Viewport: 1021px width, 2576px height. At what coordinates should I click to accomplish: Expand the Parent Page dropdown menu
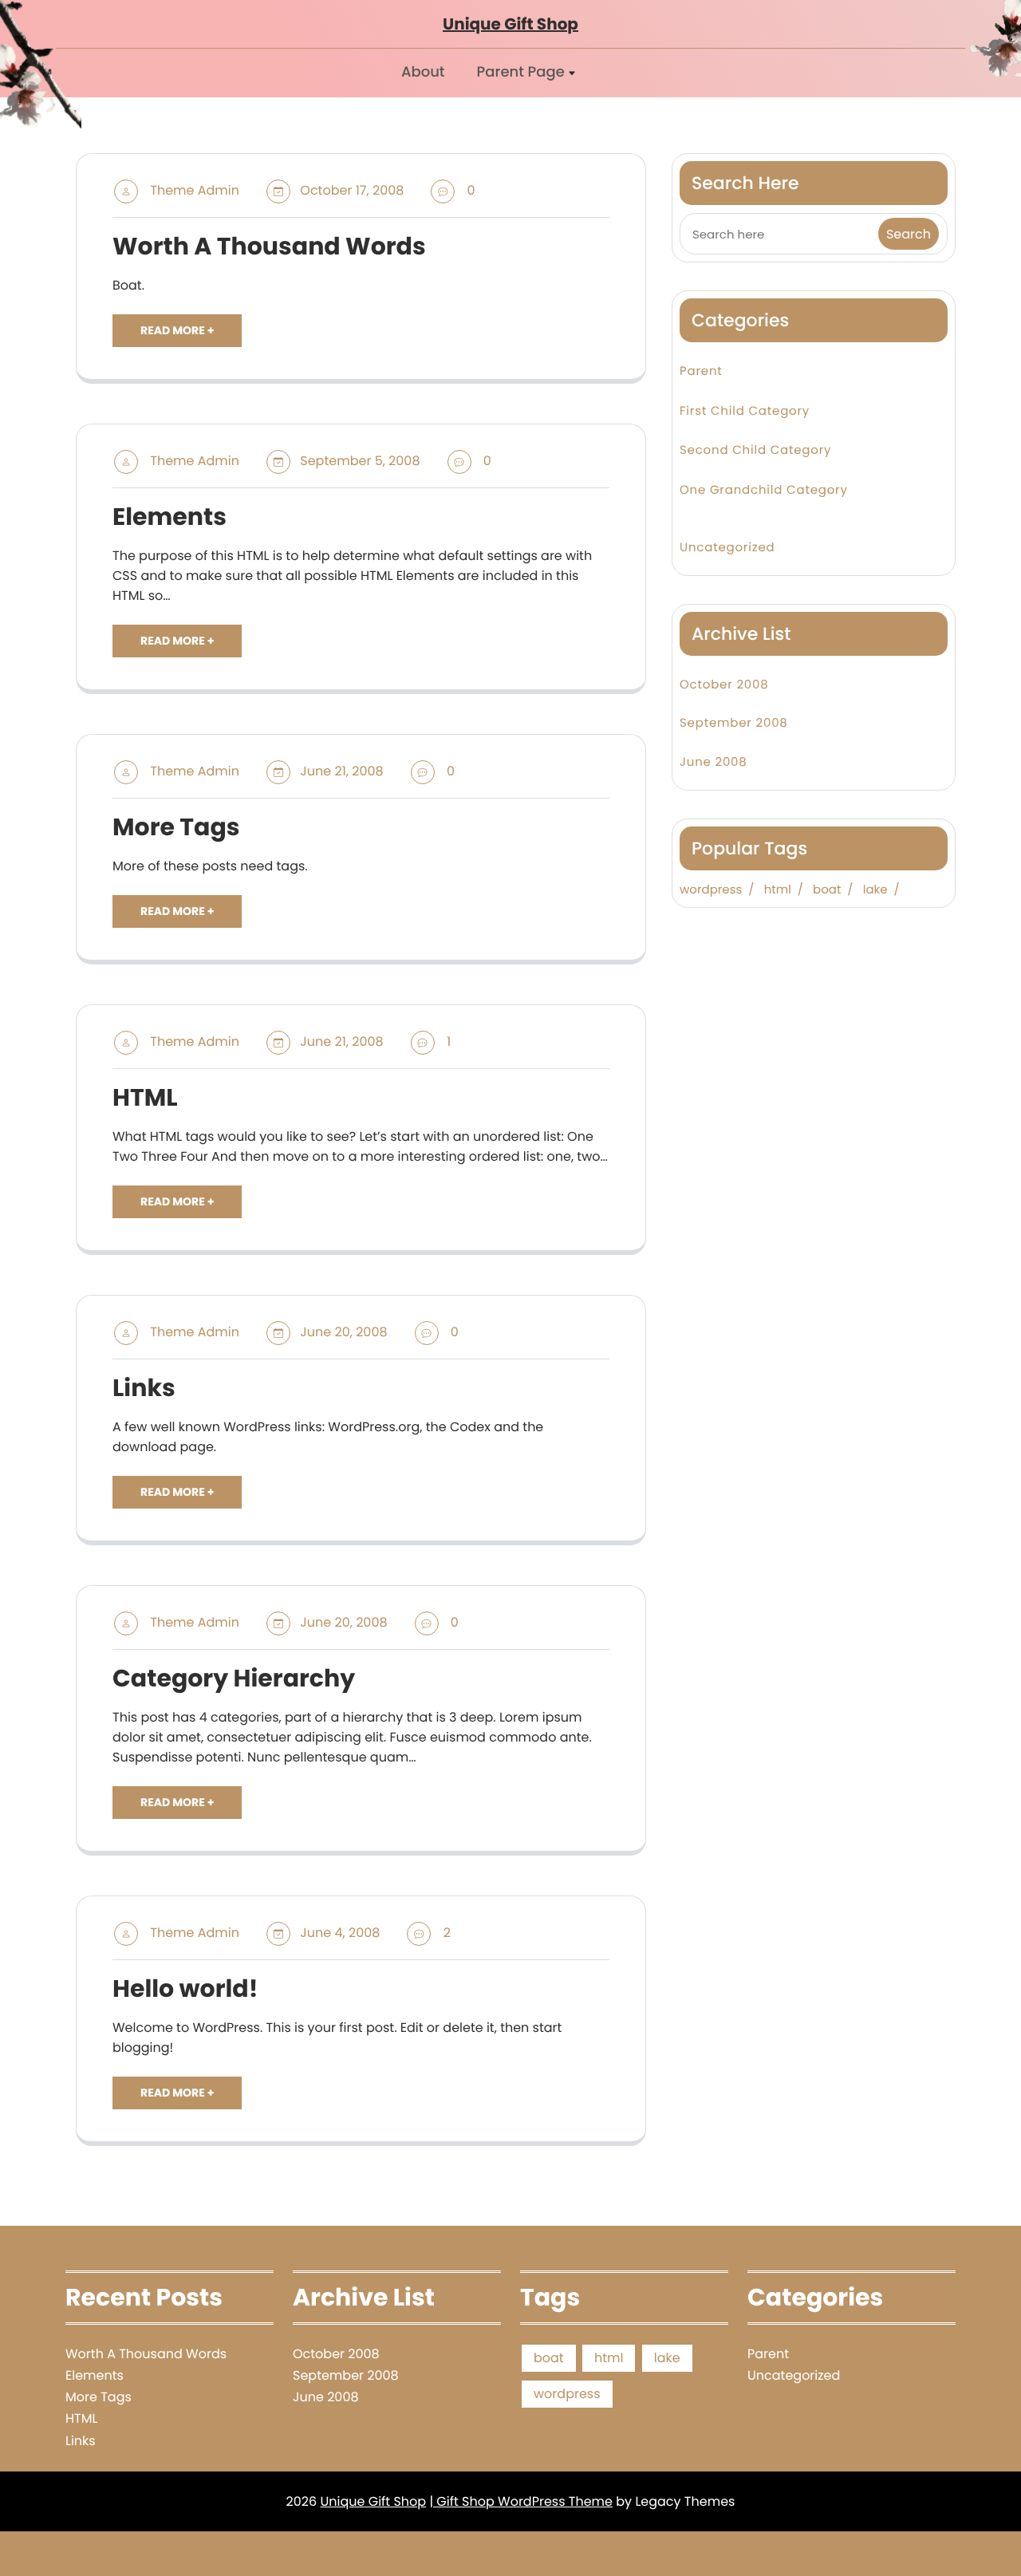[x=525, y=72]
